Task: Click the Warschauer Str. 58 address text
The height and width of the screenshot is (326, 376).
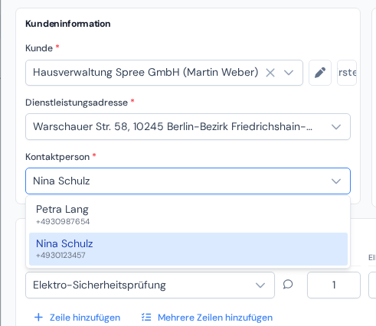Action: click(172, 126)
